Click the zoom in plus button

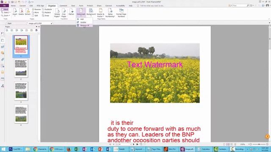(267, 144)
